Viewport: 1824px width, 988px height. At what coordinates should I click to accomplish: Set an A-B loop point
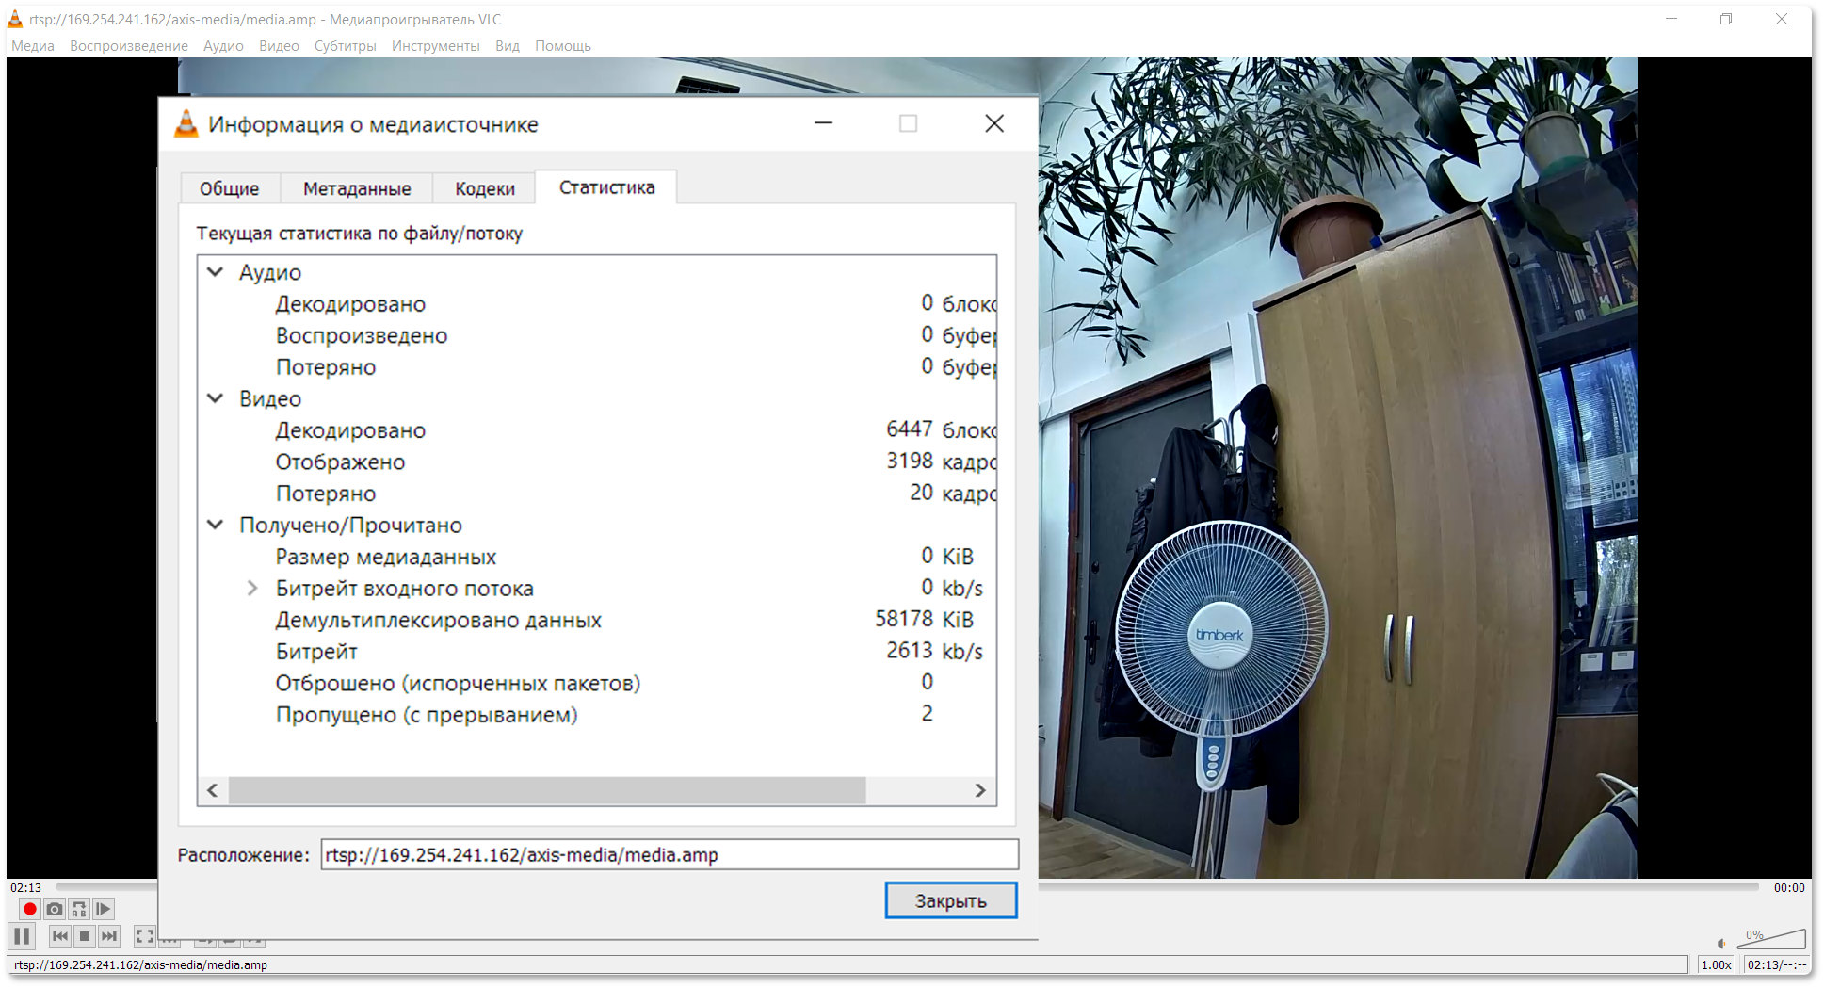79,910
